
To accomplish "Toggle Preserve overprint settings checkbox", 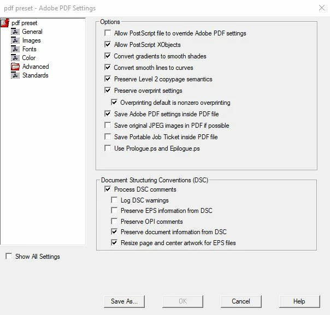I will tap(108, 91).
